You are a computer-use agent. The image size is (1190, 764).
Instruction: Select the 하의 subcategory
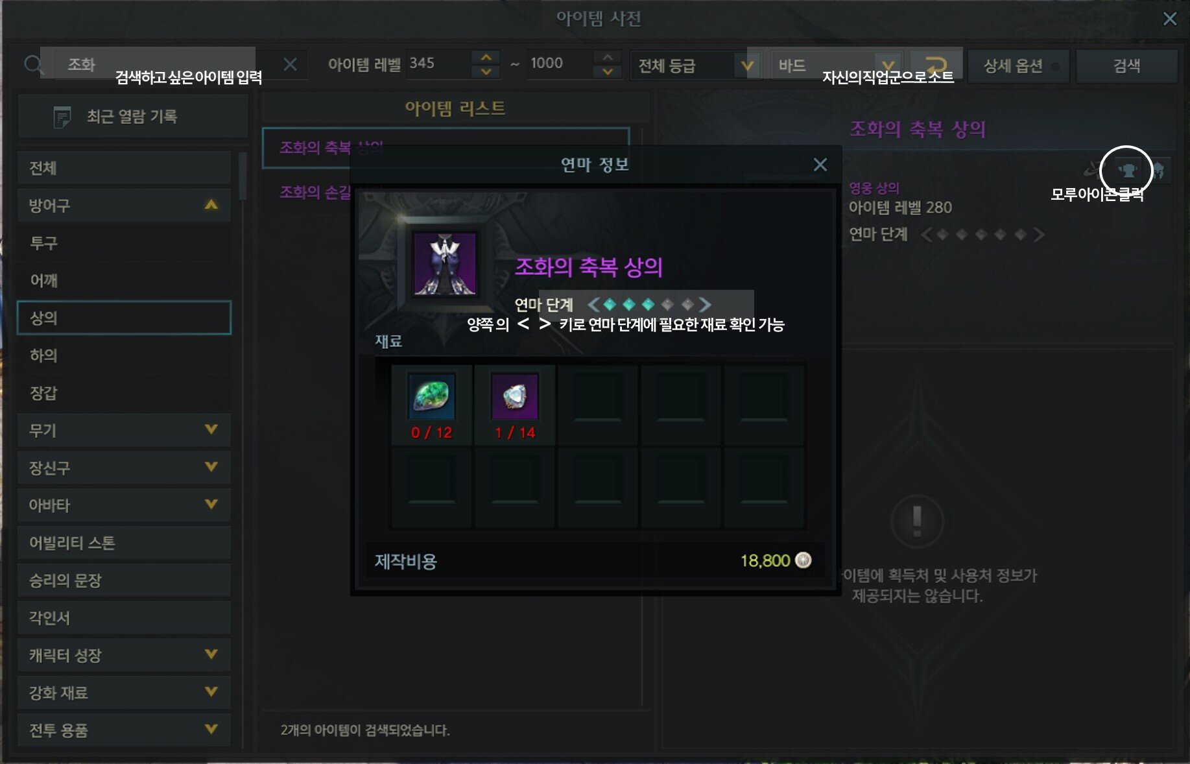(x=124, y=355)
